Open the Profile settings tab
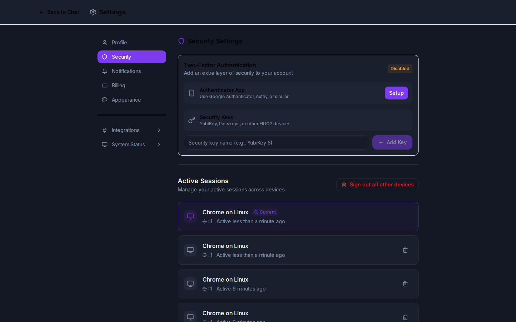 tap(132, 43)
